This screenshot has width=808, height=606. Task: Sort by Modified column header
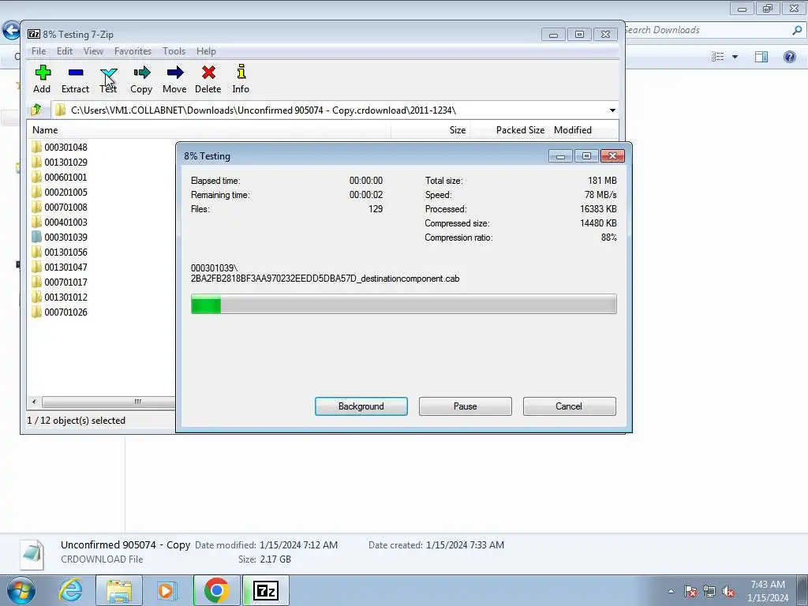point(583,130)
